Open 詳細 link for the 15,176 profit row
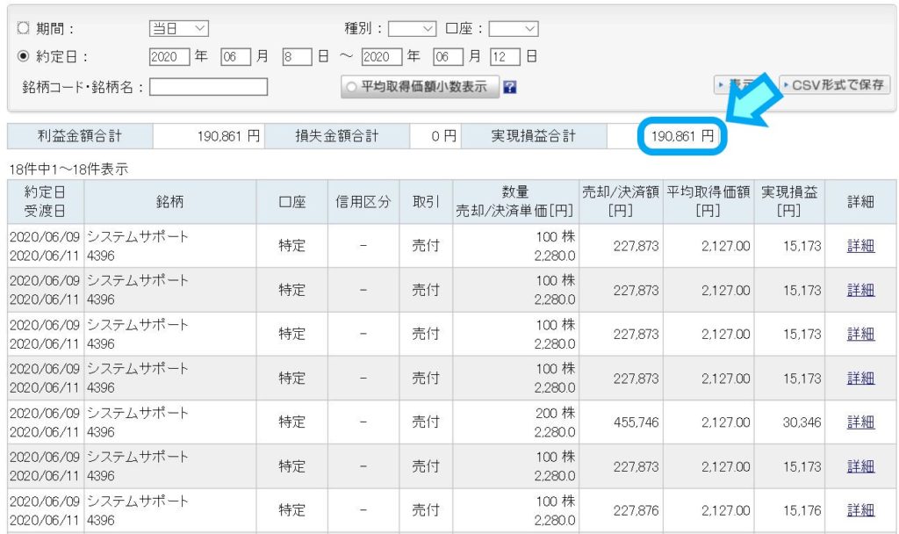899x534 pixels. (860, 510)
